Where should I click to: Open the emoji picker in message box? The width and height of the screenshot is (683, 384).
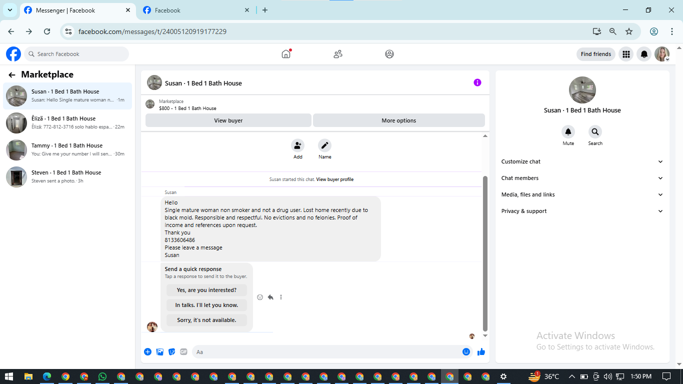point(466,352)
